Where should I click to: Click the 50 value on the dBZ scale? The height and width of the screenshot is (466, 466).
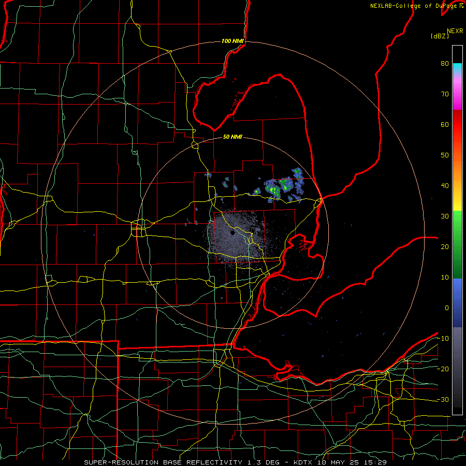[445, 155]
